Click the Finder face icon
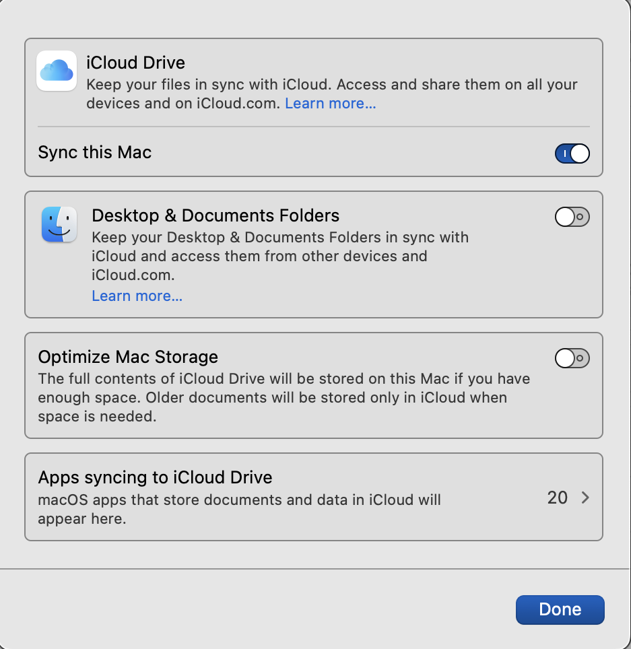This screenshot has width=631, height=649. (x=59, y=225)
